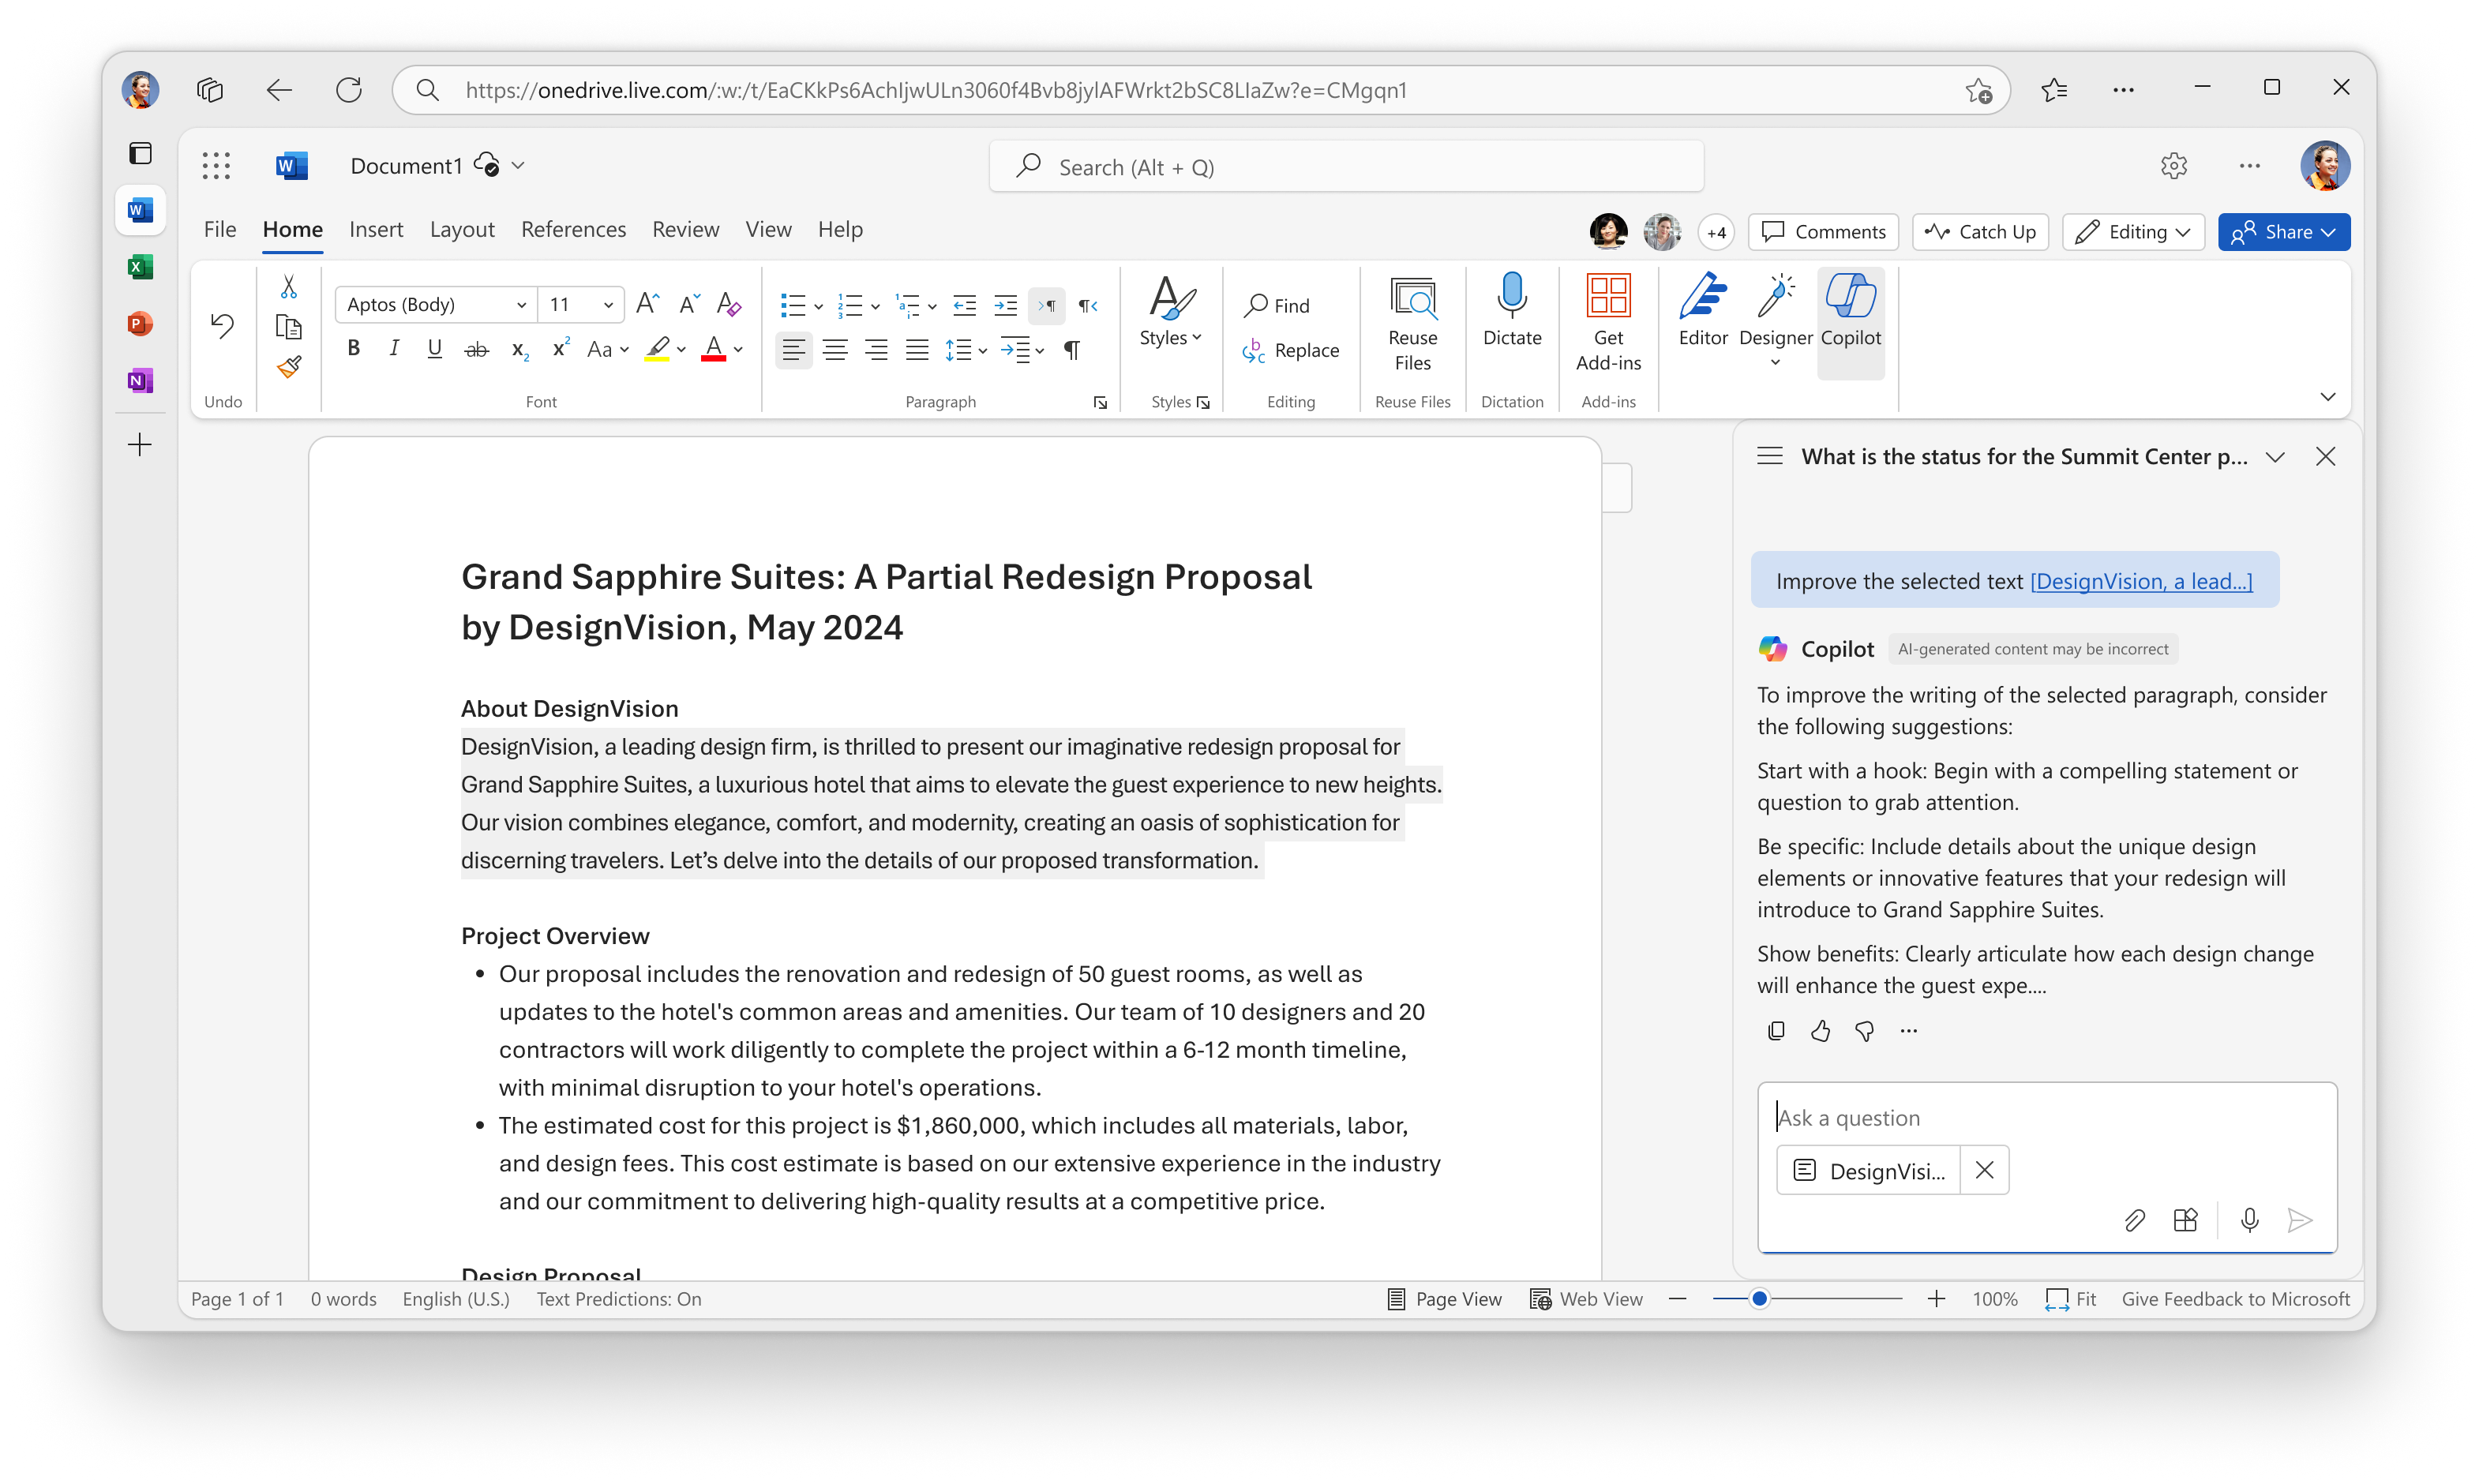Open the Aptos (Body) font dropdown
This screenshot has height=1484, width=2479.
tap(436, 304)
